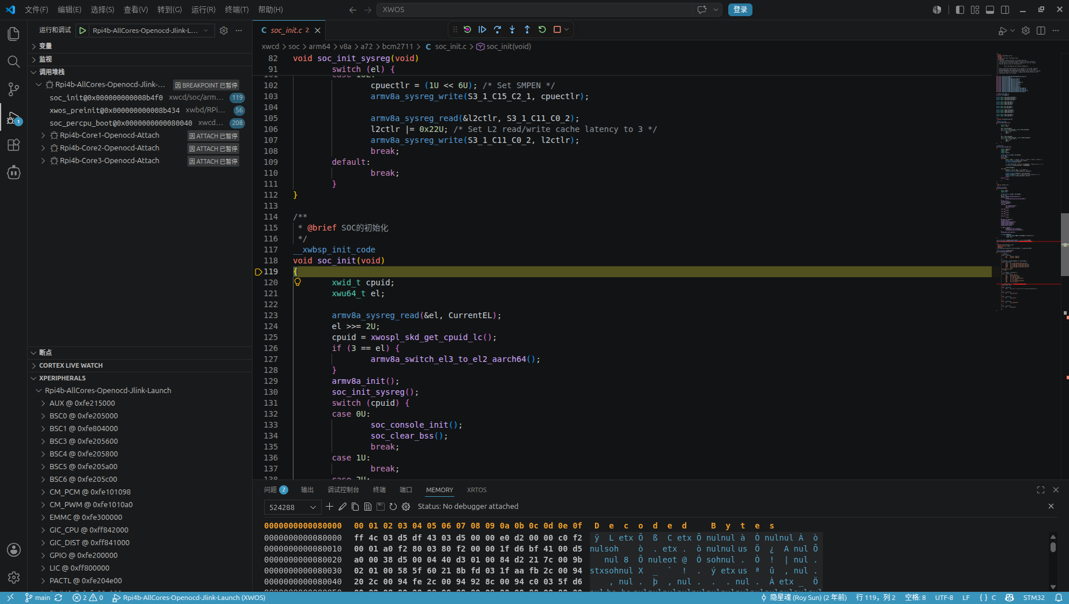Close the soc_init.c editor tab
Image resolution: width=1069 pixels, height=604 pixels.
click(x=317, y=31)
